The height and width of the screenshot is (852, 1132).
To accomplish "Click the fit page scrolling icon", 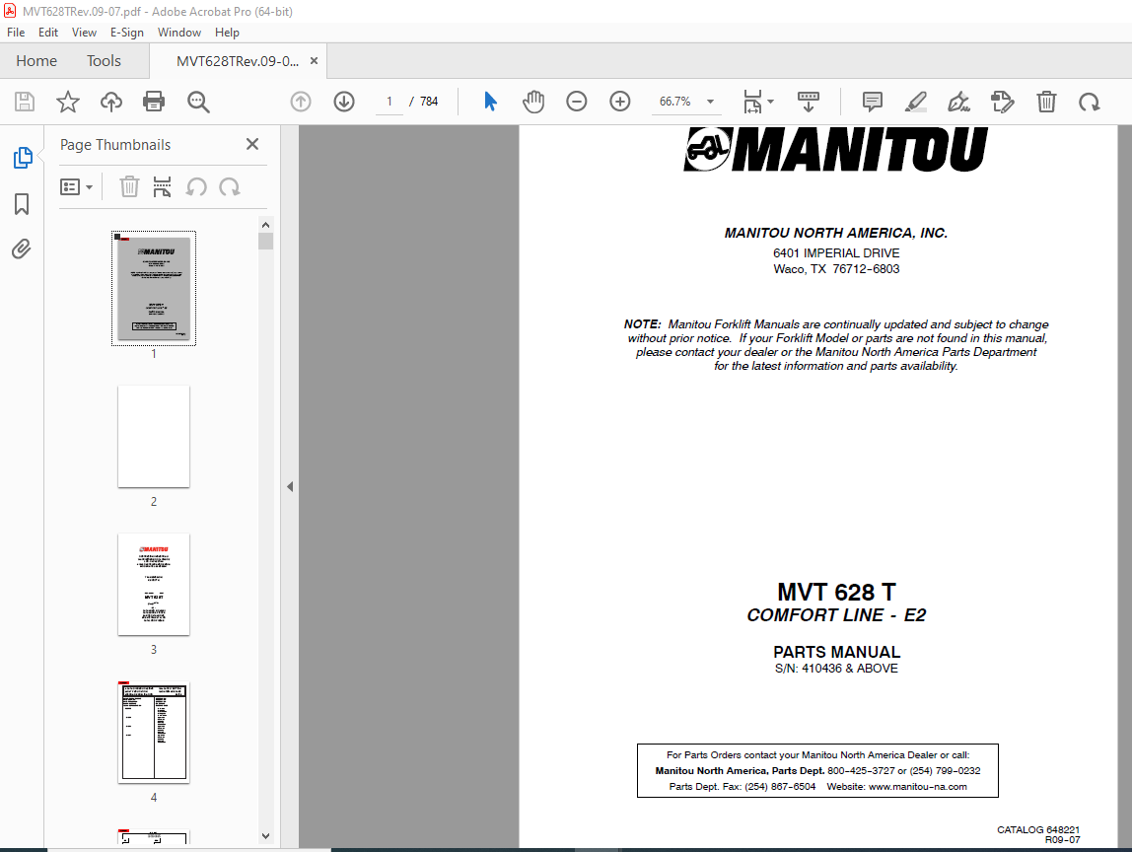I will click(752, 102).
